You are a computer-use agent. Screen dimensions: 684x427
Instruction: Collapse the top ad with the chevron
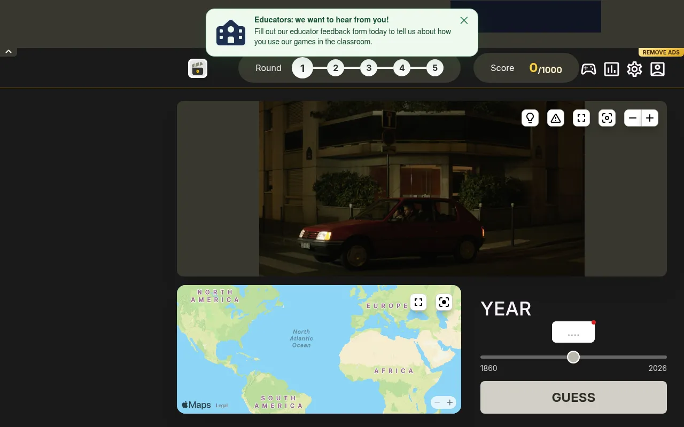point(9,52)
